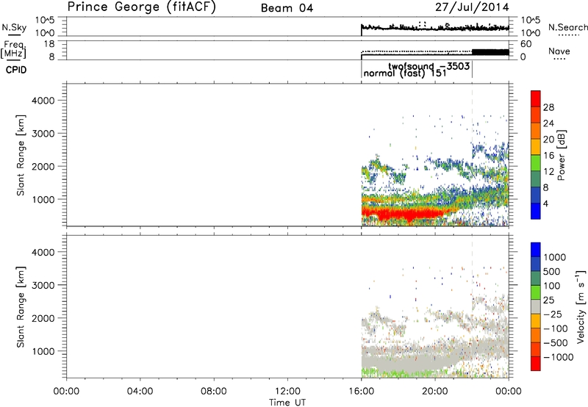
Task: Click the '-100' label on Velocity colorbar
Action: click(x=556, y=328)
